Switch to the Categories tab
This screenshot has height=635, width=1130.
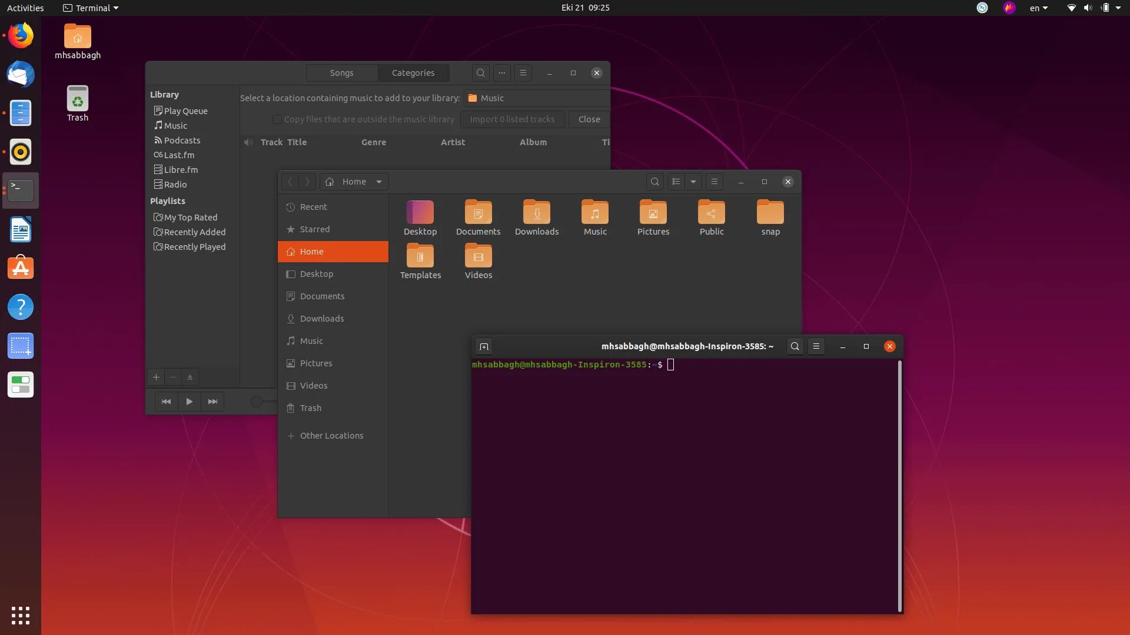click(x=413, y=73)
